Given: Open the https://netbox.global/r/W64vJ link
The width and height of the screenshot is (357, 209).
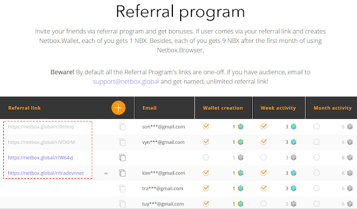Looking at the screenshot, I should pos(41,157).
